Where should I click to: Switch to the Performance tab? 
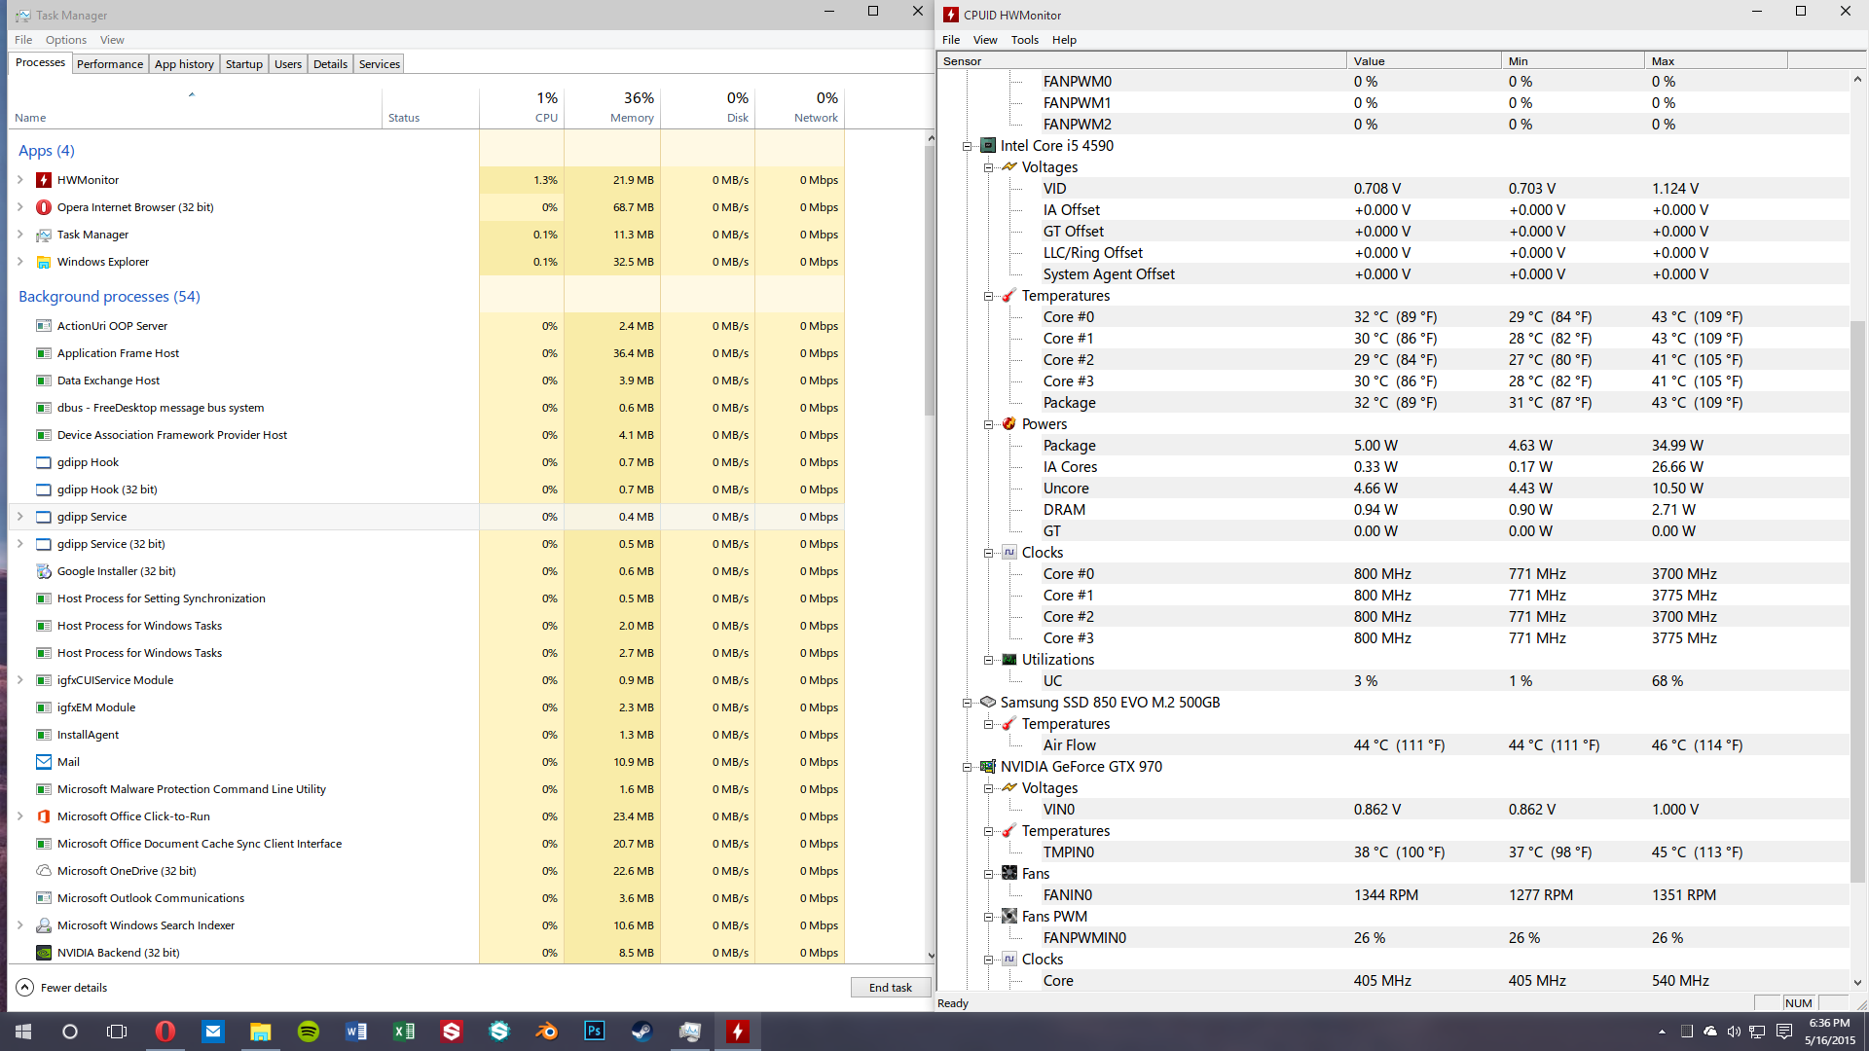[109, 64]
